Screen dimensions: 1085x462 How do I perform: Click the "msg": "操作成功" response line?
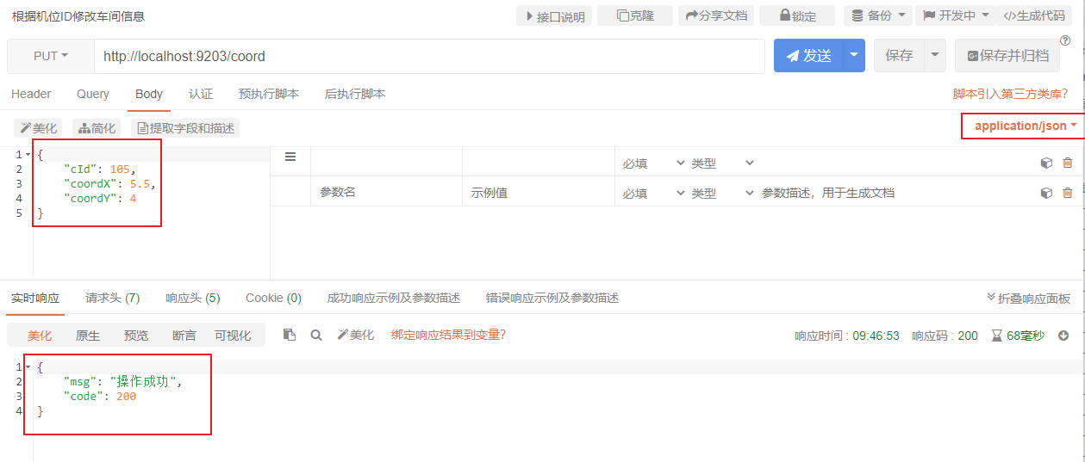[123, 382]
